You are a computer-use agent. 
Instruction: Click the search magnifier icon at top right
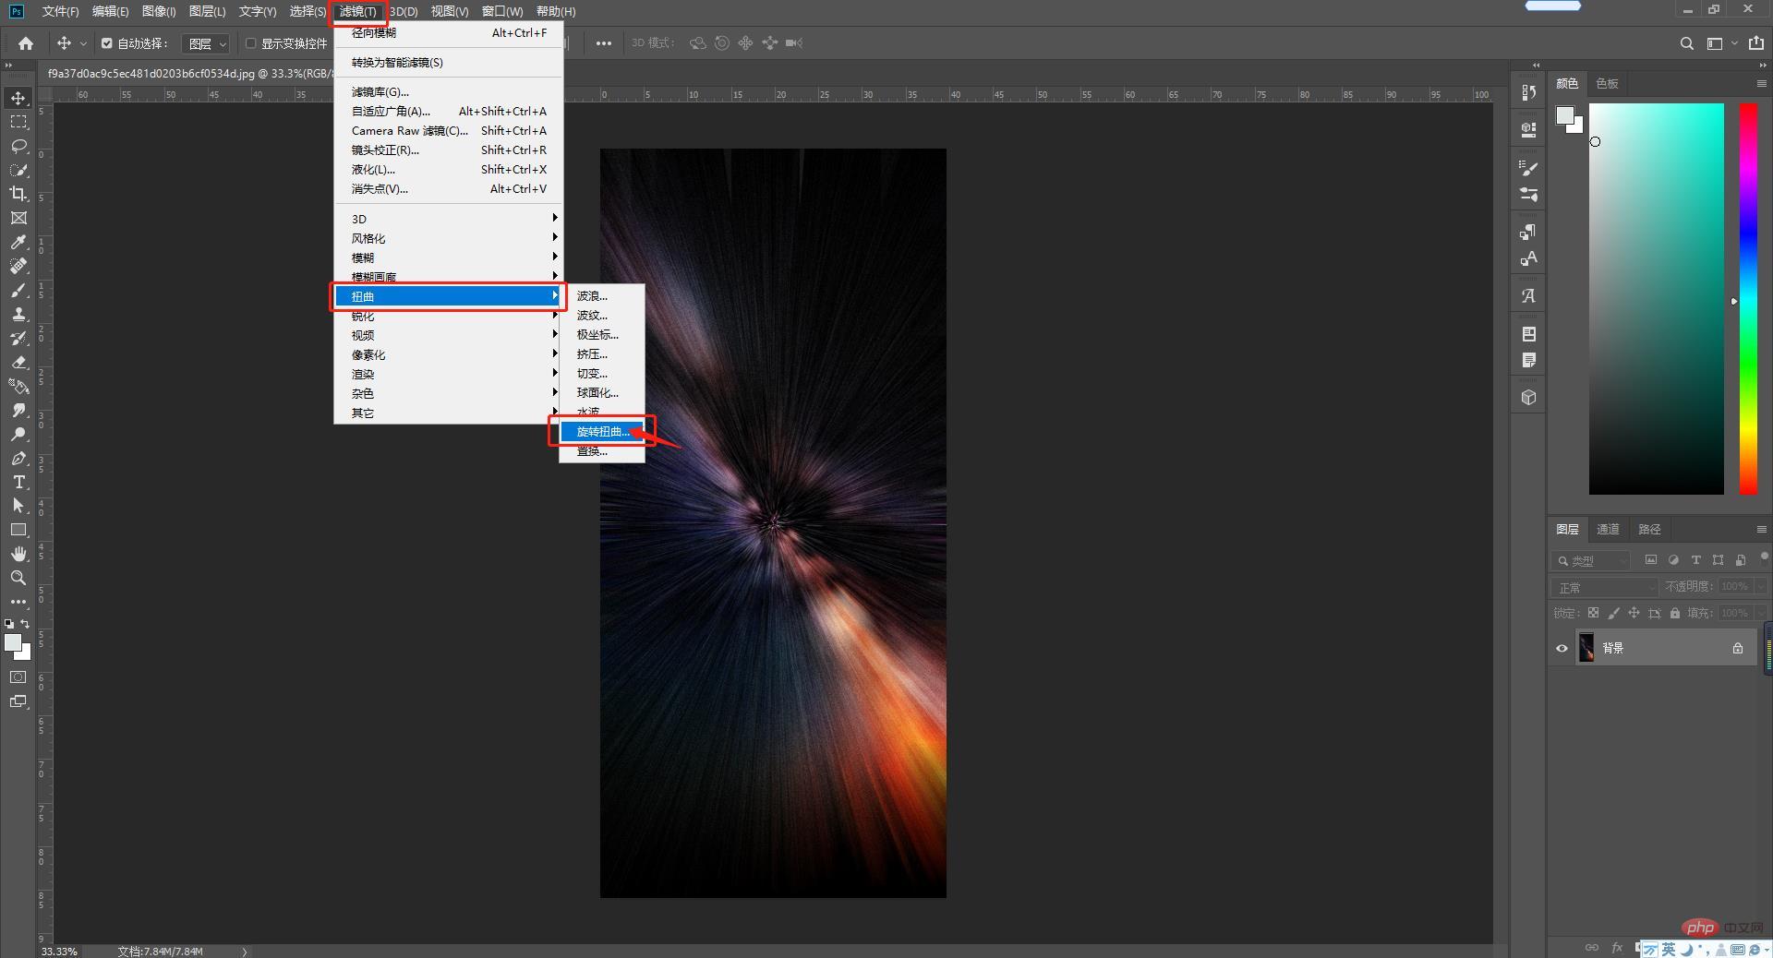1686,43
